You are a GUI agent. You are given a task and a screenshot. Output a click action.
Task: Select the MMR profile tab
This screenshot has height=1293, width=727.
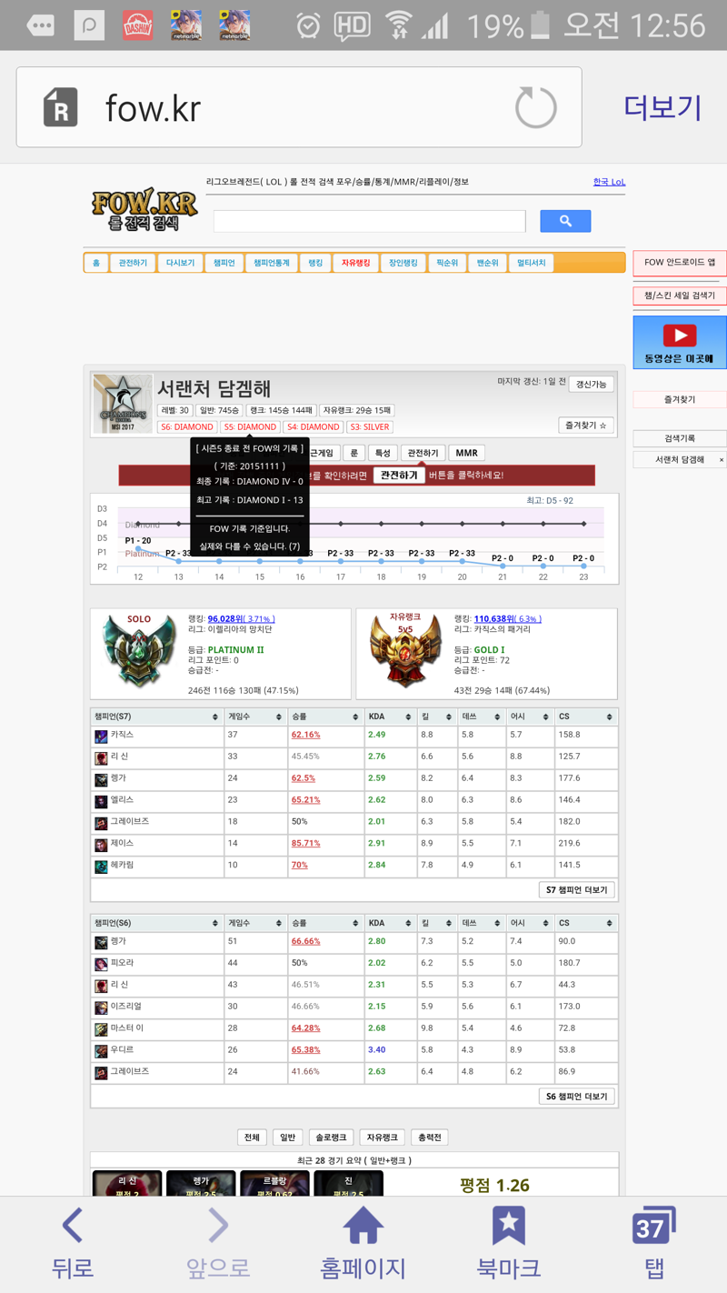point(466,453)
